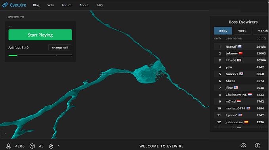Open the FAQ link

coord(99,5)
